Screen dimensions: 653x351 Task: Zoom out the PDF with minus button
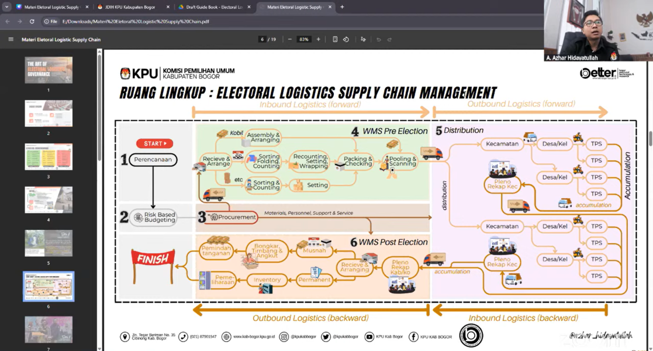[289, 39]
